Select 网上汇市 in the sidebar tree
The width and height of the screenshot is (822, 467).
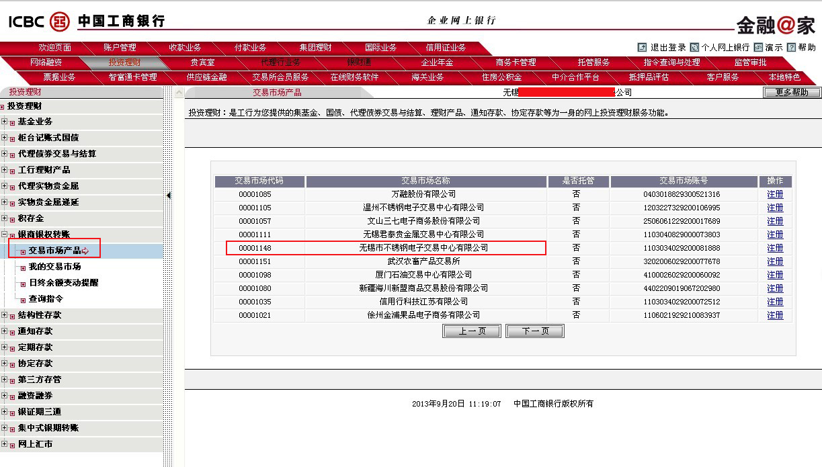(35, 444)
